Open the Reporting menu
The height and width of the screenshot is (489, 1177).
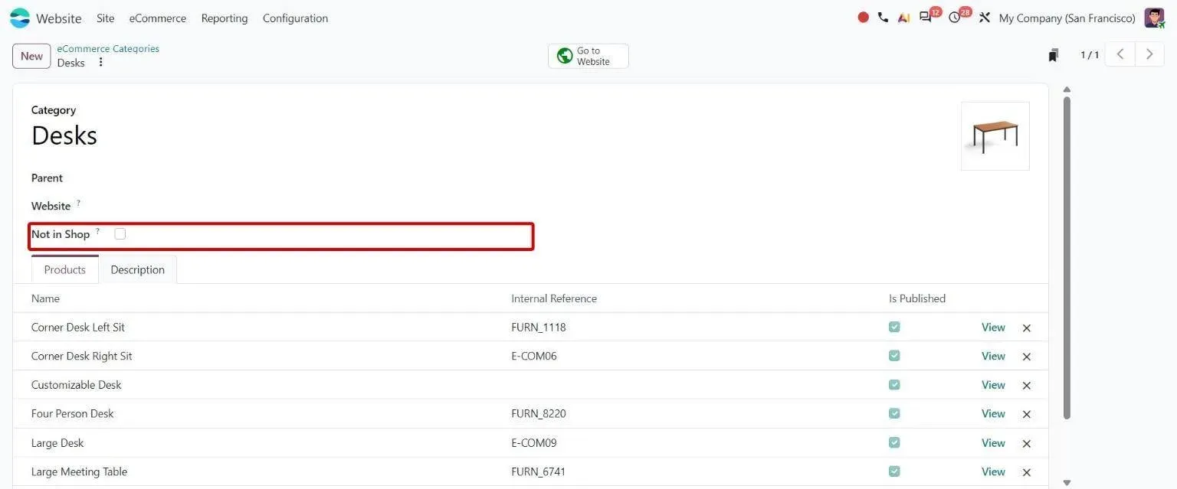(x=225, y=18)
